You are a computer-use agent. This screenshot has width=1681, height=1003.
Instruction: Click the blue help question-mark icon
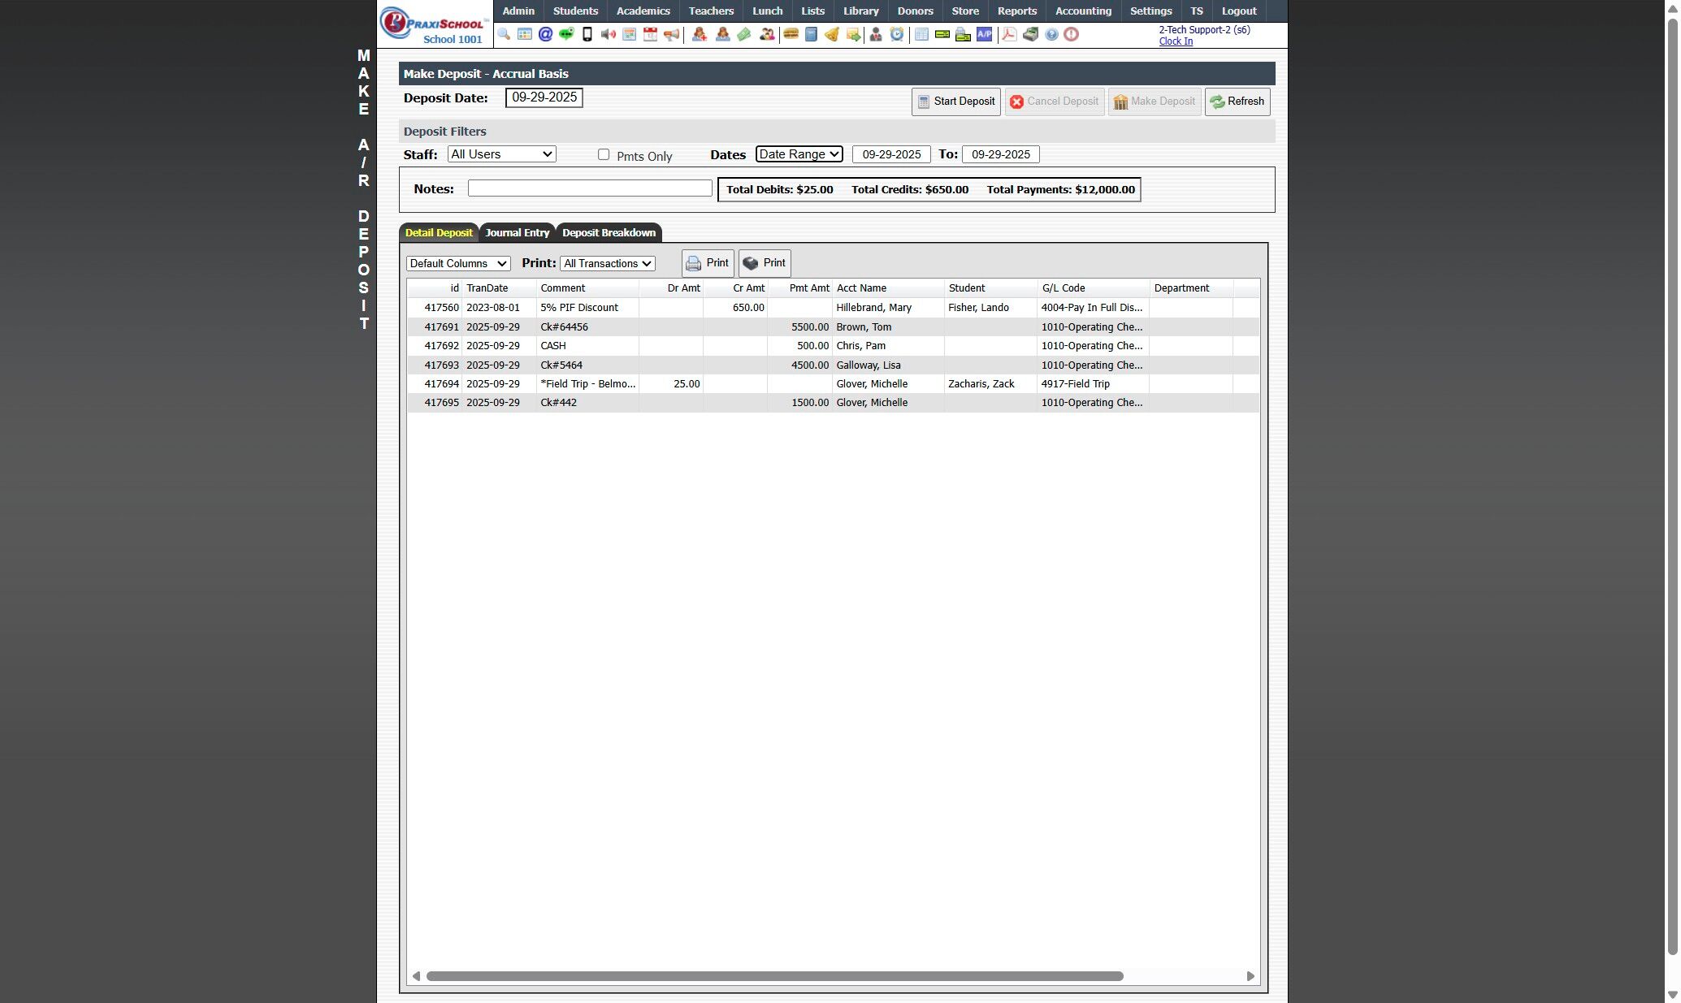pos(1051,34)
